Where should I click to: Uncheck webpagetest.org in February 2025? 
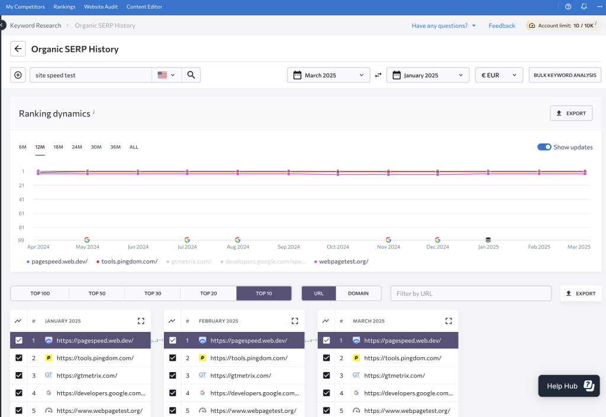tap(172, 411)
